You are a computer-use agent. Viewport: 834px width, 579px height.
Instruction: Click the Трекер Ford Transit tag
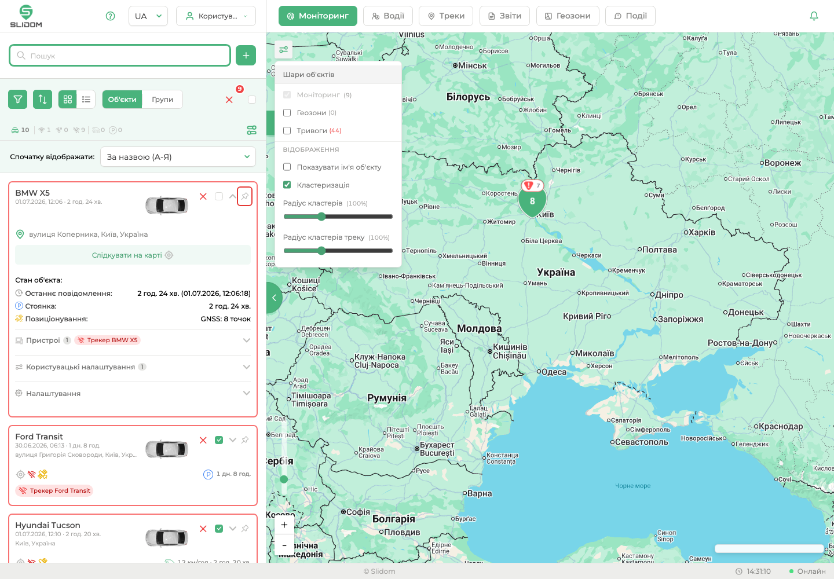(x=55, y=491)
